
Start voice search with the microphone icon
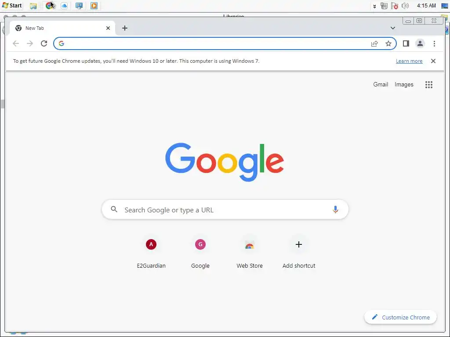pyautogui.click(x=335, y=209)
